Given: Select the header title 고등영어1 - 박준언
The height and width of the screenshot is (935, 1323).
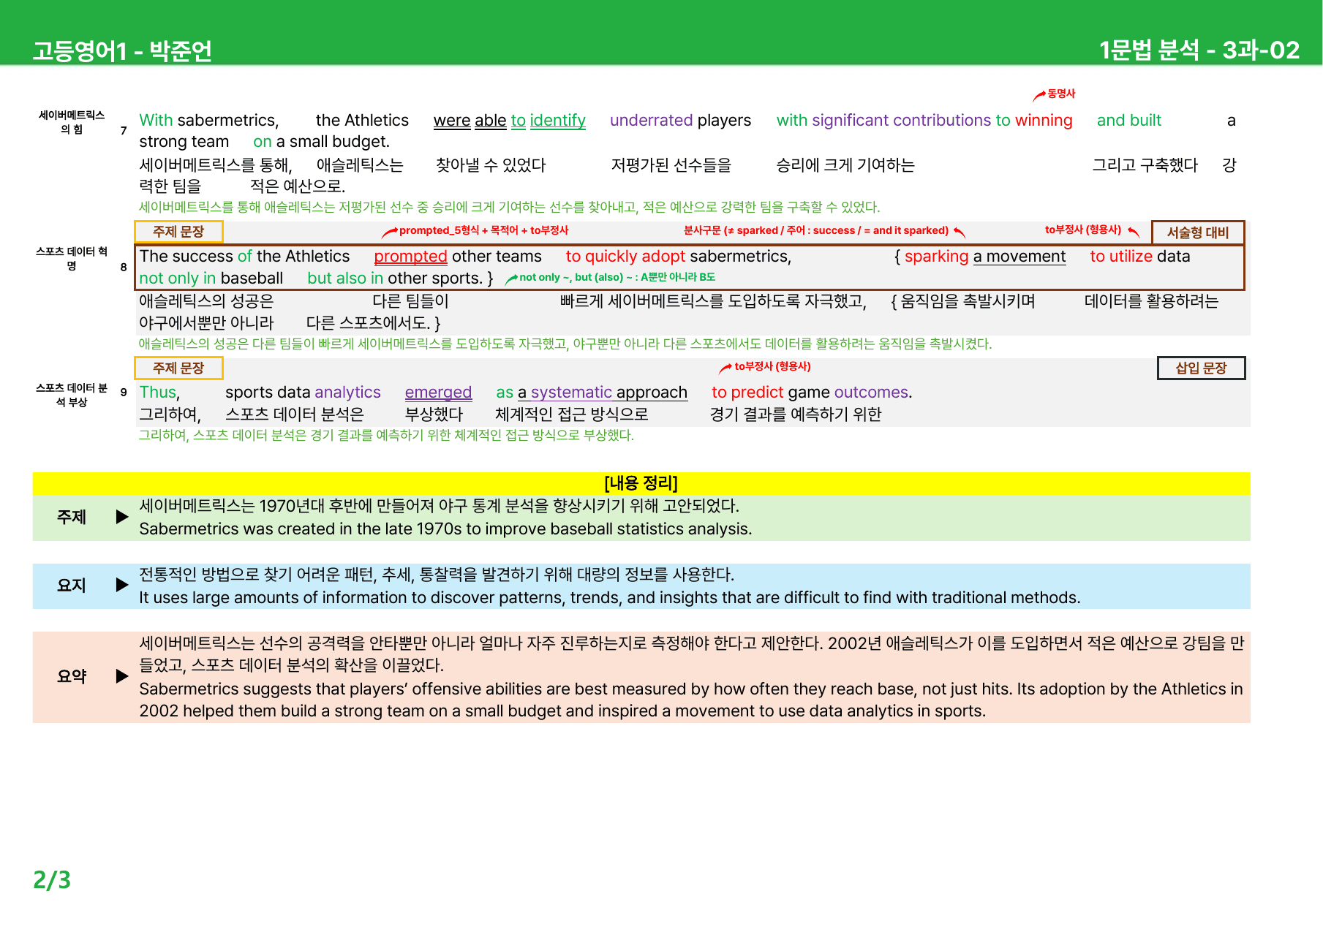Looking at the screenshot, I should pyautogui.click(x=122, y=50).
